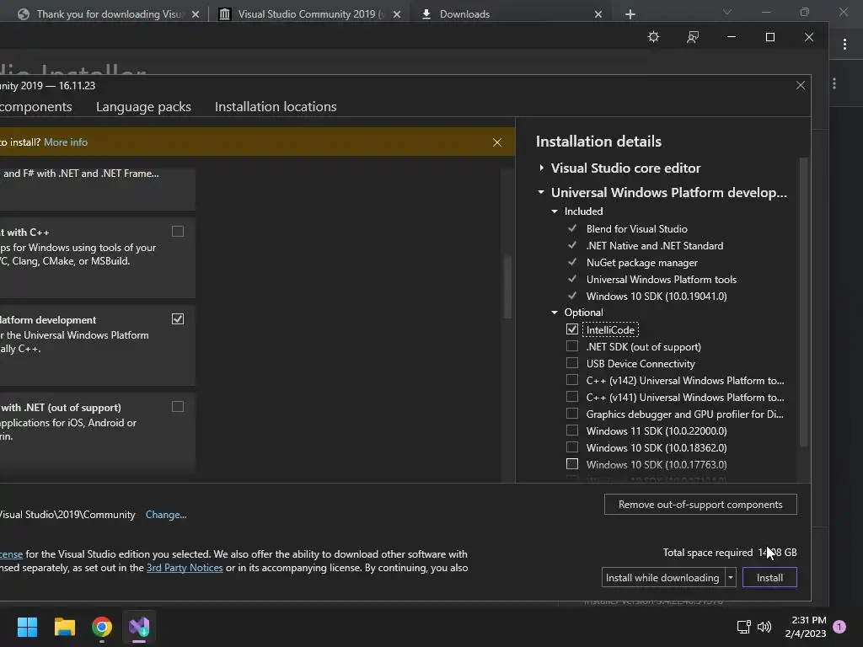Check USB Device Connectivity

click(x=572, y=363)
